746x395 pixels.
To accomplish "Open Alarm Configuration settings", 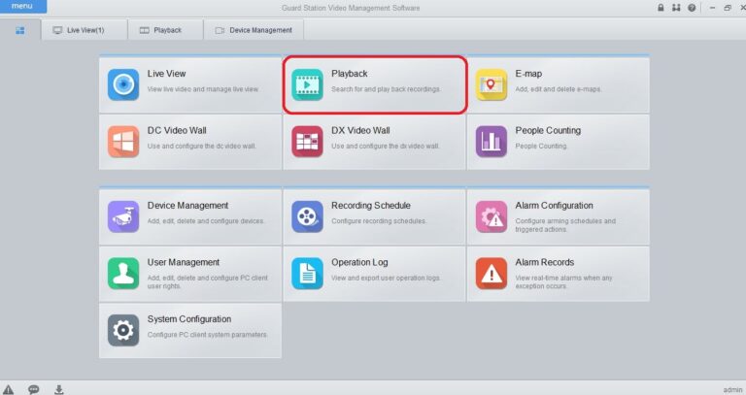I will point(559,216).
